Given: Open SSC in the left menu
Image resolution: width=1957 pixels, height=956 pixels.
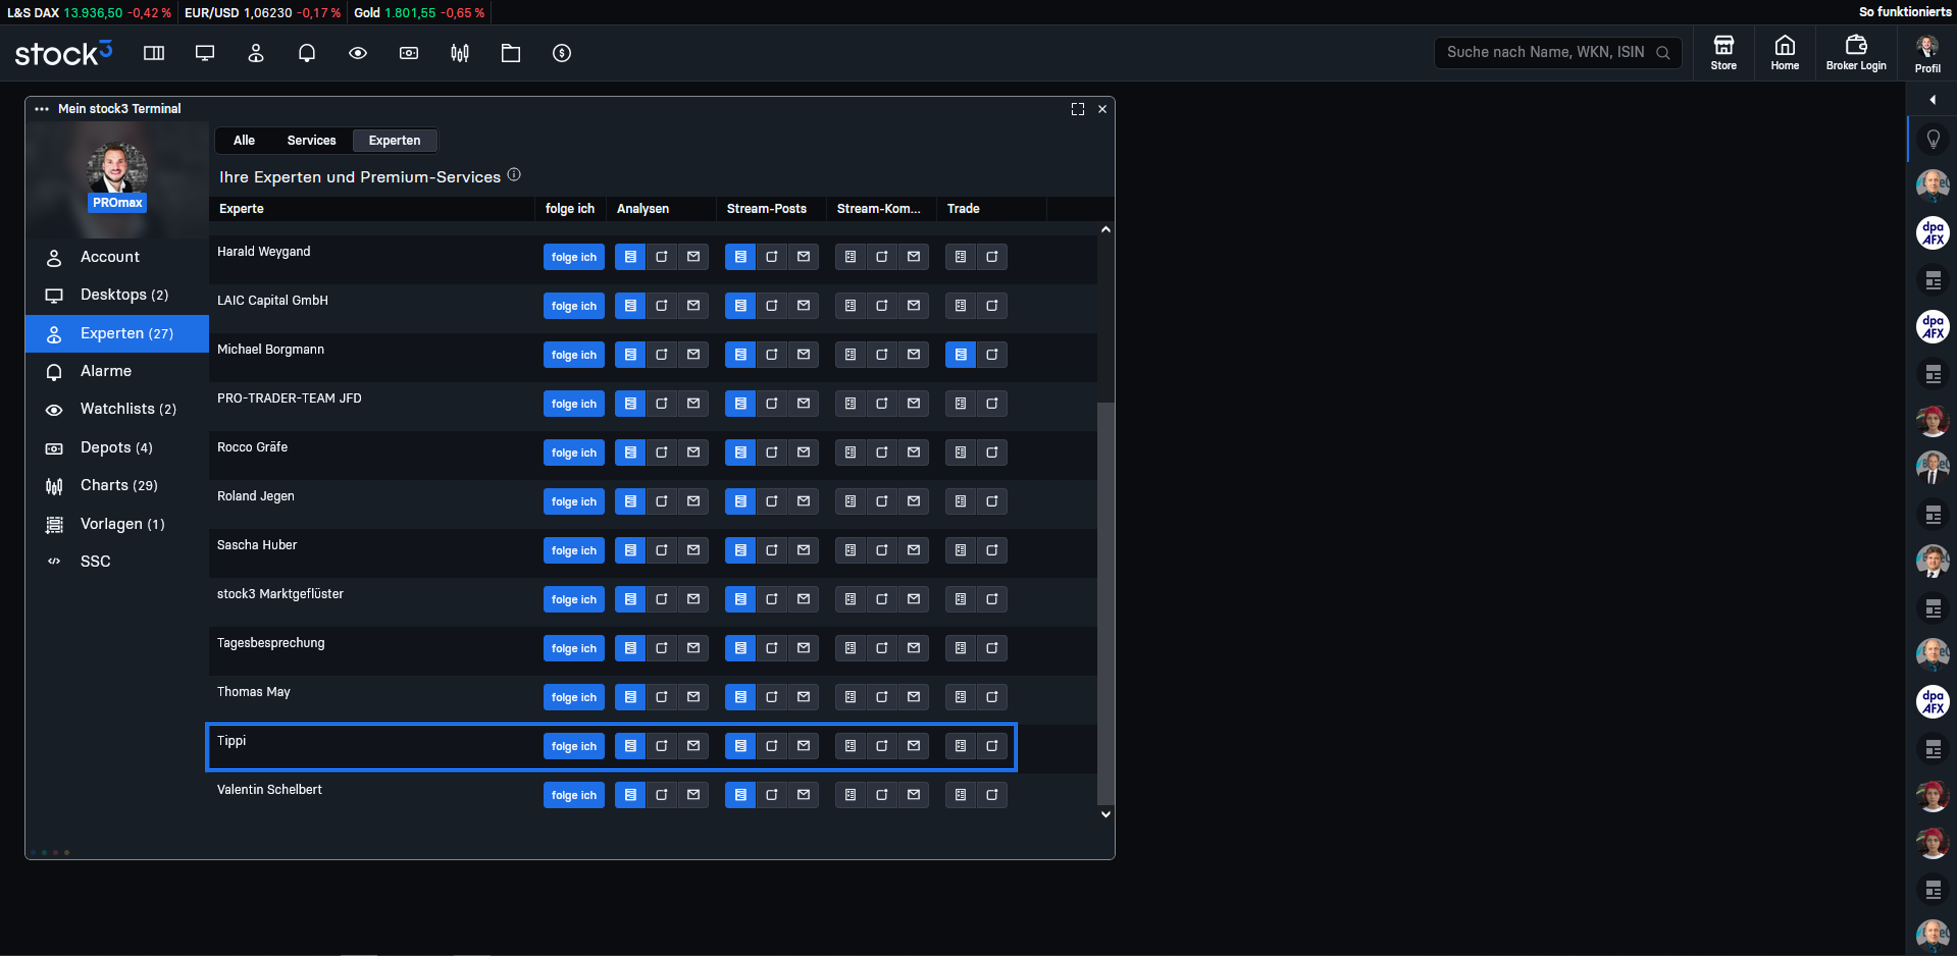Looking at the screenshot, I should coord(117,561).
